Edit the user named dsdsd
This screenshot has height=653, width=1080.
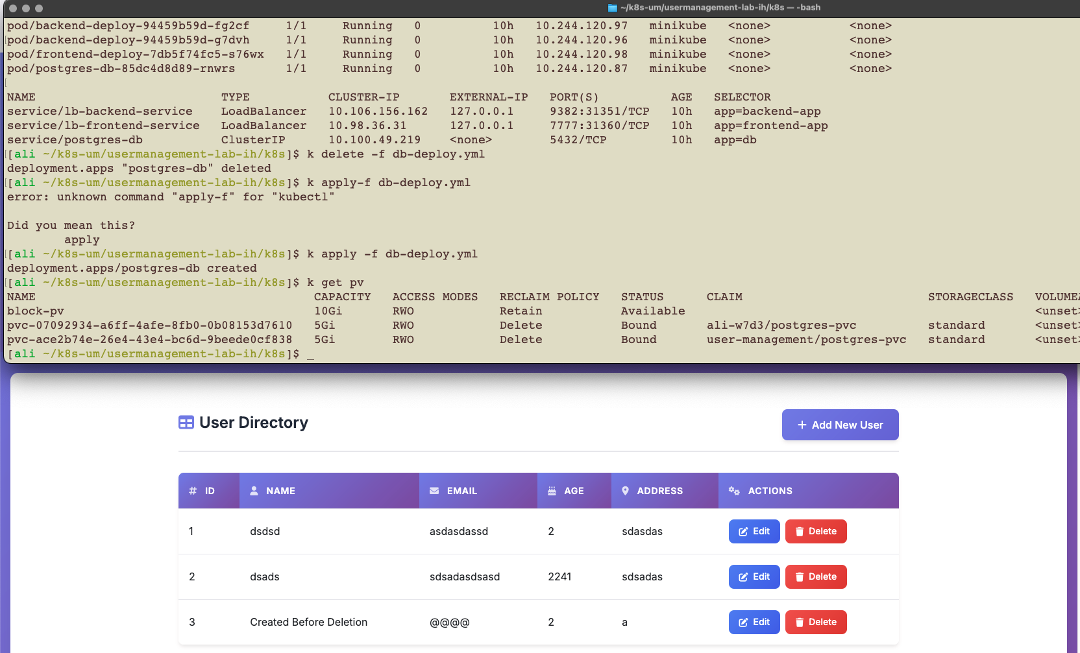click(754, 531)
